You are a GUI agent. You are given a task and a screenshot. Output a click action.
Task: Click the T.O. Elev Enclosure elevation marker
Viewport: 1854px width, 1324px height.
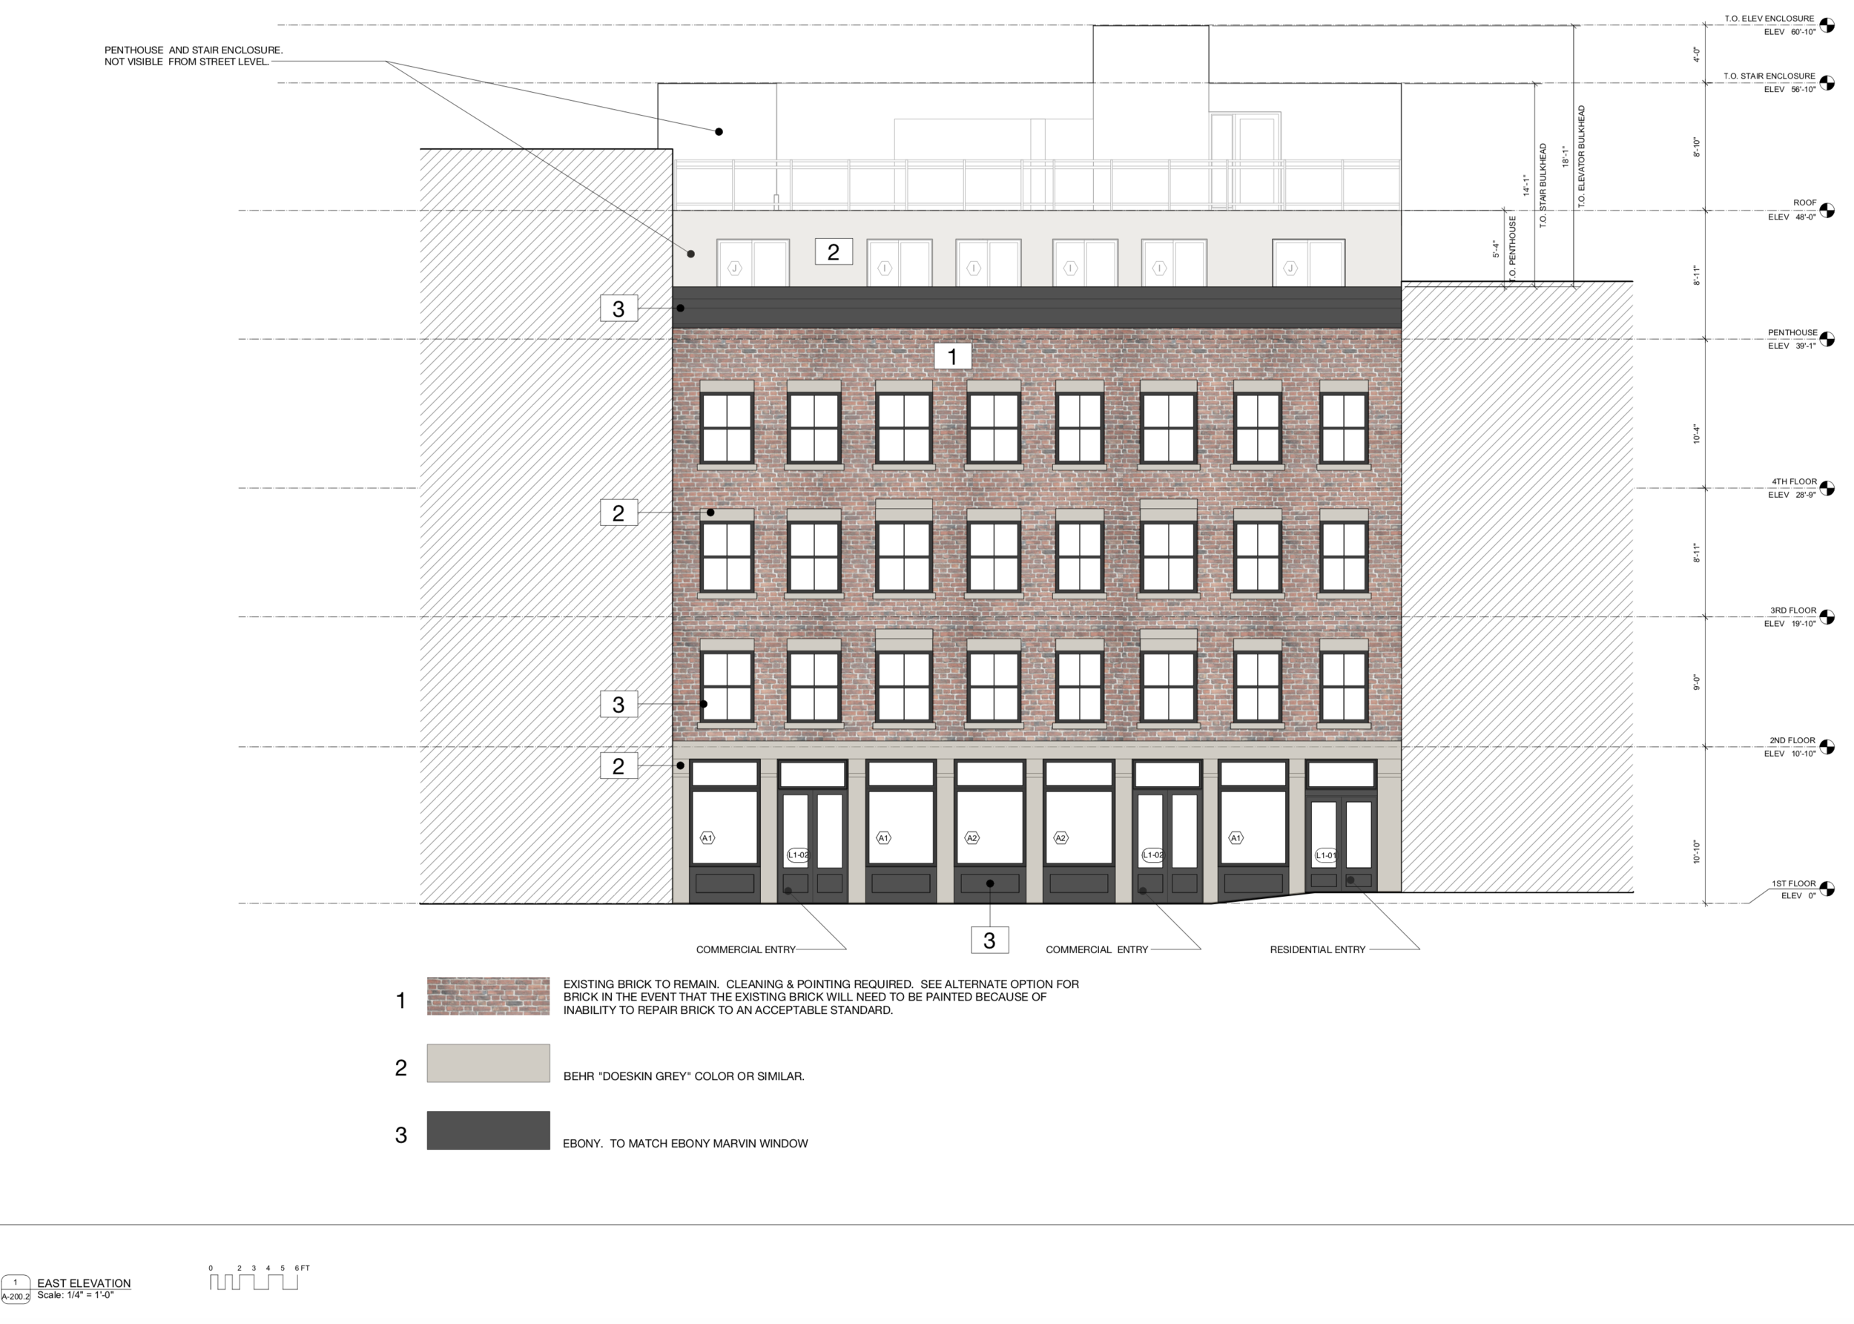1827,25
